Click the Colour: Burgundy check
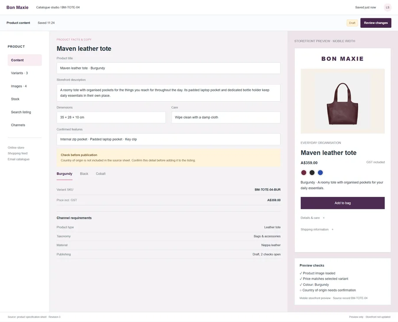The height and width of the screenshot is (322, 398). [314, 285]
